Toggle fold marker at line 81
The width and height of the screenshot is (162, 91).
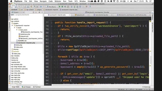pos(52,36)
